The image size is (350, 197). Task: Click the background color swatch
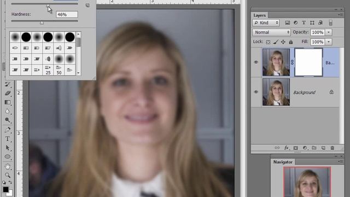[10, 193]
